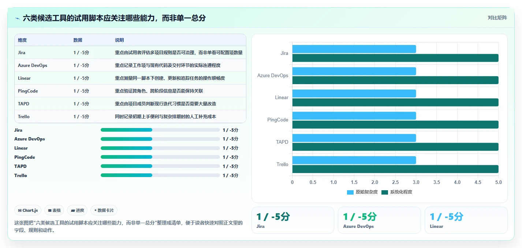Click the Azure DevOps light blue chart bar
The width and height of the screenshot is (522, 248).
pos(354,71)
